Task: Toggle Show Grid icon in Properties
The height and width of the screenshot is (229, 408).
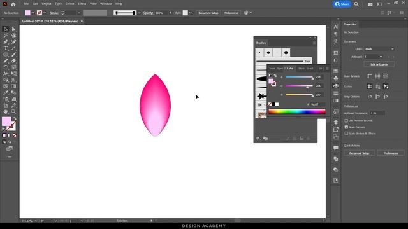Action: tap(377, 76)
